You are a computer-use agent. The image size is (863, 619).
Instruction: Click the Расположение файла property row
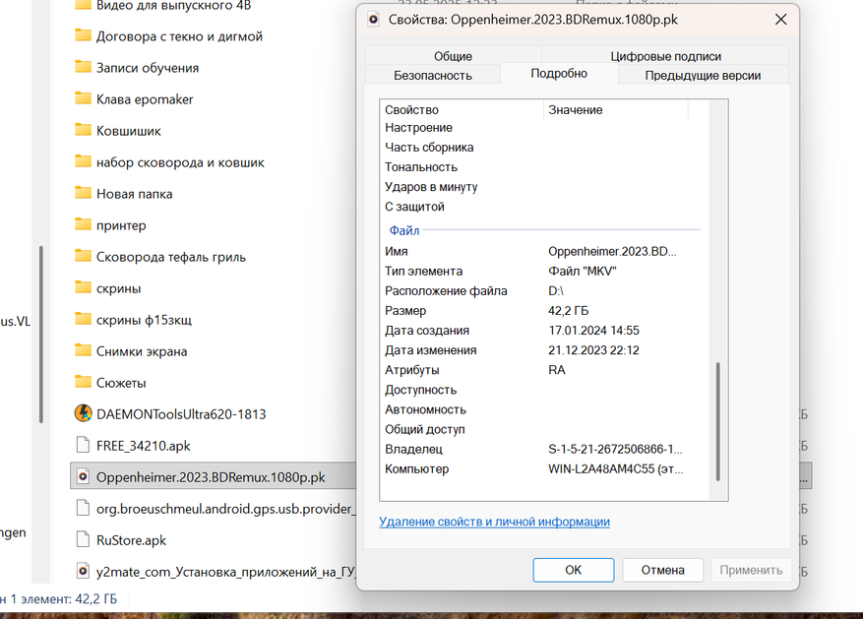544,291
